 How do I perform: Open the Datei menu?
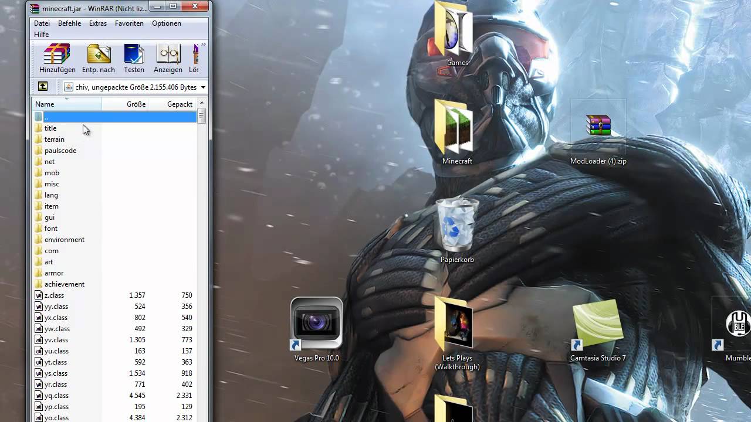[x=42, y=23]
